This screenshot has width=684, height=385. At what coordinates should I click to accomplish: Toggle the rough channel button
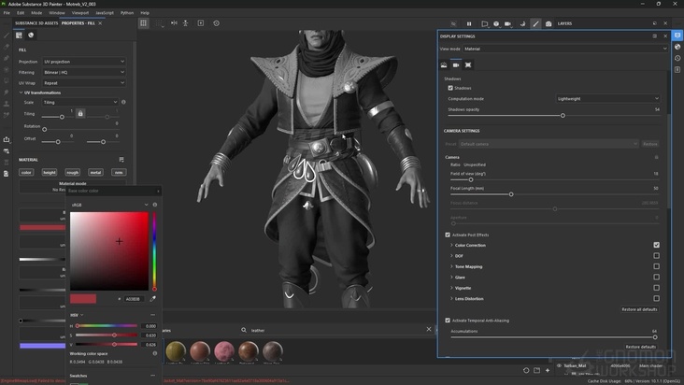coord(72,172)
